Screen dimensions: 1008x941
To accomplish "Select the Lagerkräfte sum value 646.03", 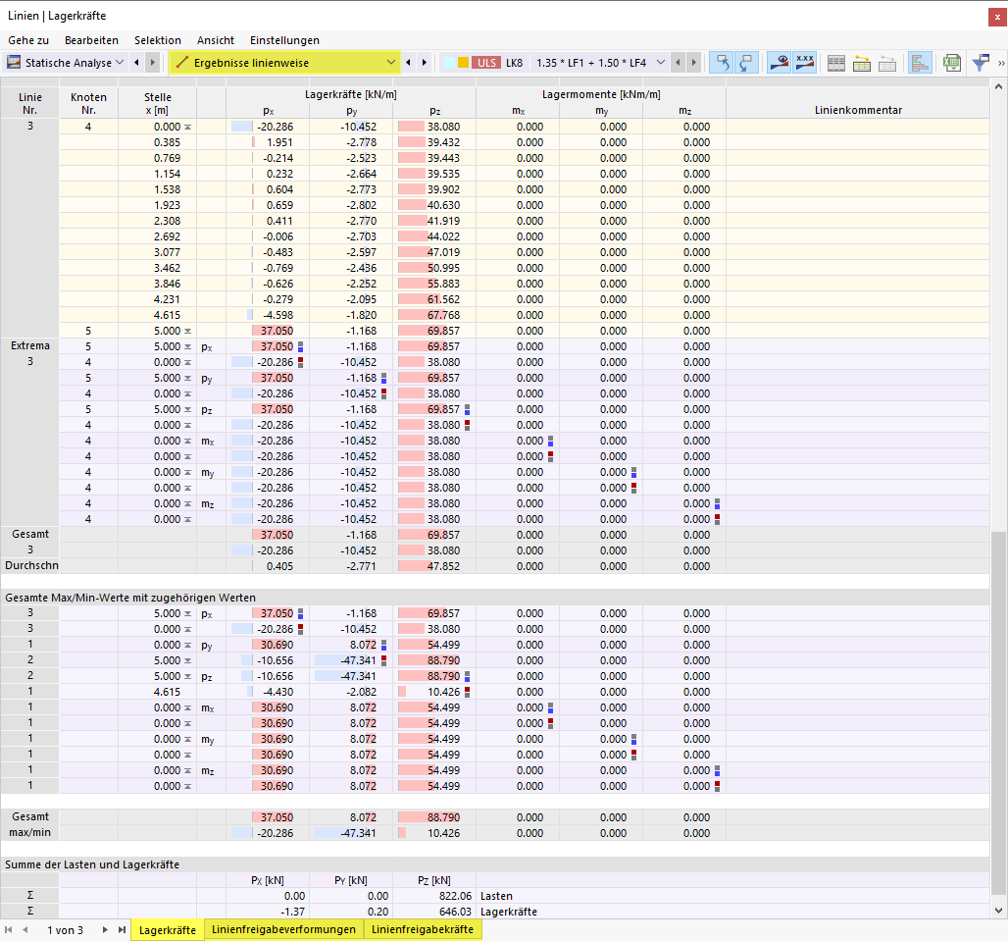I will (x=434, y=912).
